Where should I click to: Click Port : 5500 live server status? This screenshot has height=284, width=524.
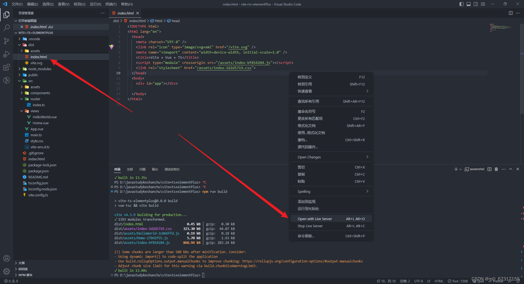click(x=458, y=281)
